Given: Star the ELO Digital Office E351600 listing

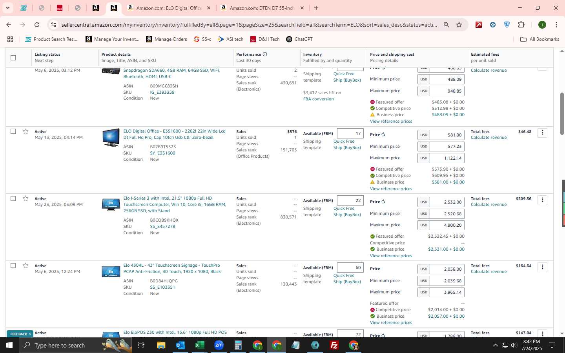Looking at the screenshot, I should (x=26, y=131).
